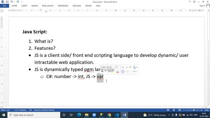Click the highlighted word 'var'
Screen dimensions: 210x118
click(100, 76)
